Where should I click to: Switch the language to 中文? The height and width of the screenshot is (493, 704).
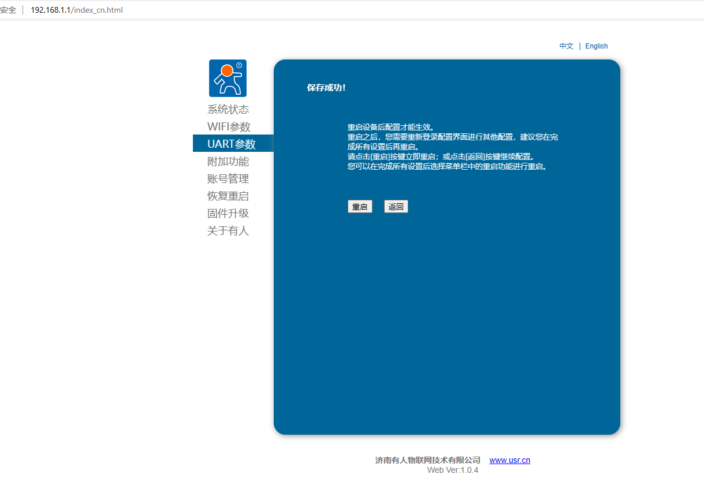pyautogui.click(x=566, y=46)
